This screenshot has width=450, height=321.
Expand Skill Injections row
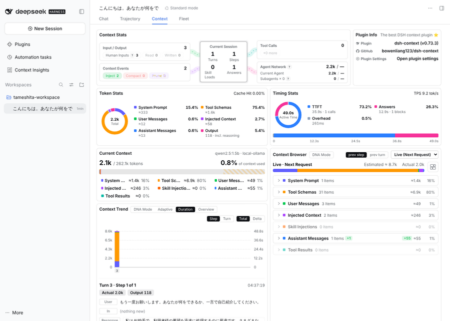[x=355, y=227]
